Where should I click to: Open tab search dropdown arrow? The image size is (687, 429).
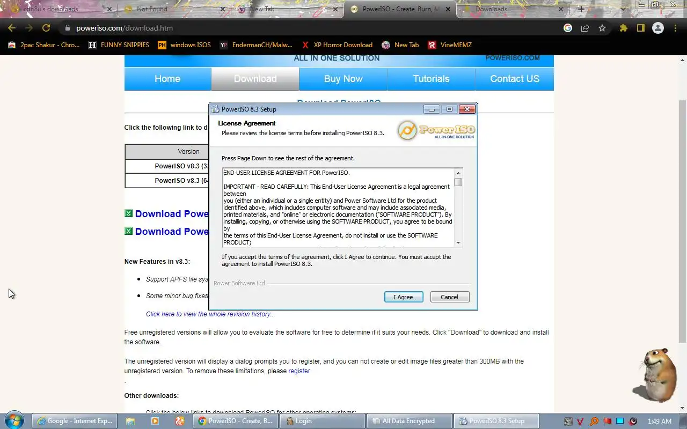[x=623, y=9]
